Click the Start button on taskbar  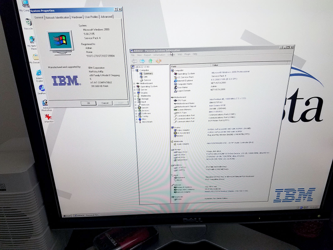click(x=67, y=216)
